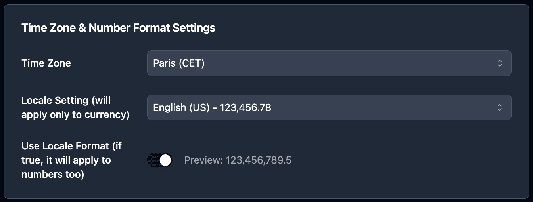Image resolution: width=533 pixels, height=202 pixels.
Task: Click the "Locale Setting" label text
Action: (55, 101)
